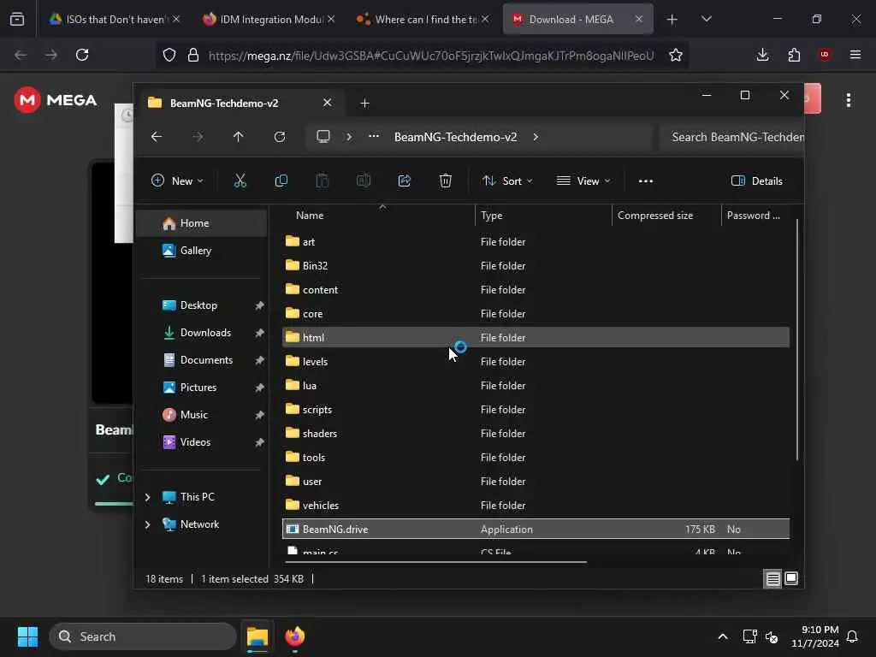
Task: Open Firefox downloads panel
Action: 762,55
